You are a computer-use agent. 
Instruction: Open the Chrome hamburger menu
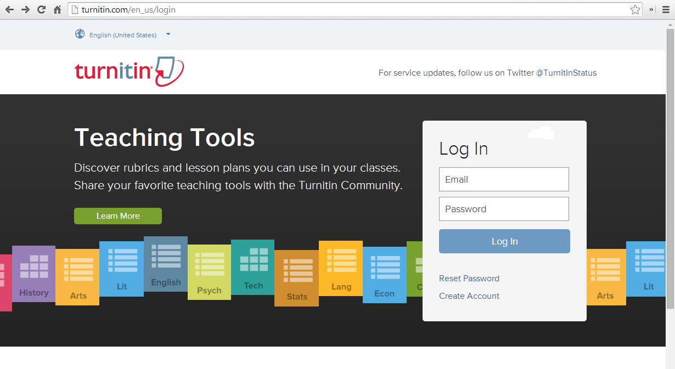point(666,9)
